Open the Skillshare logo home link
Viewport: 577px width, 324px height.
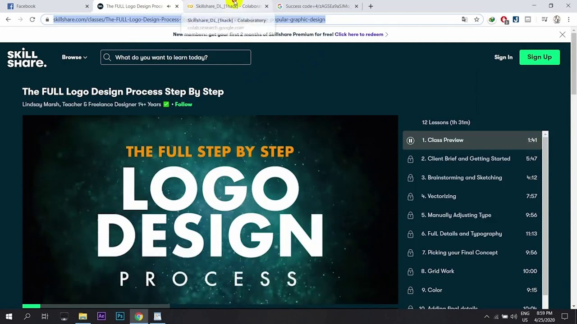[27, 58]
